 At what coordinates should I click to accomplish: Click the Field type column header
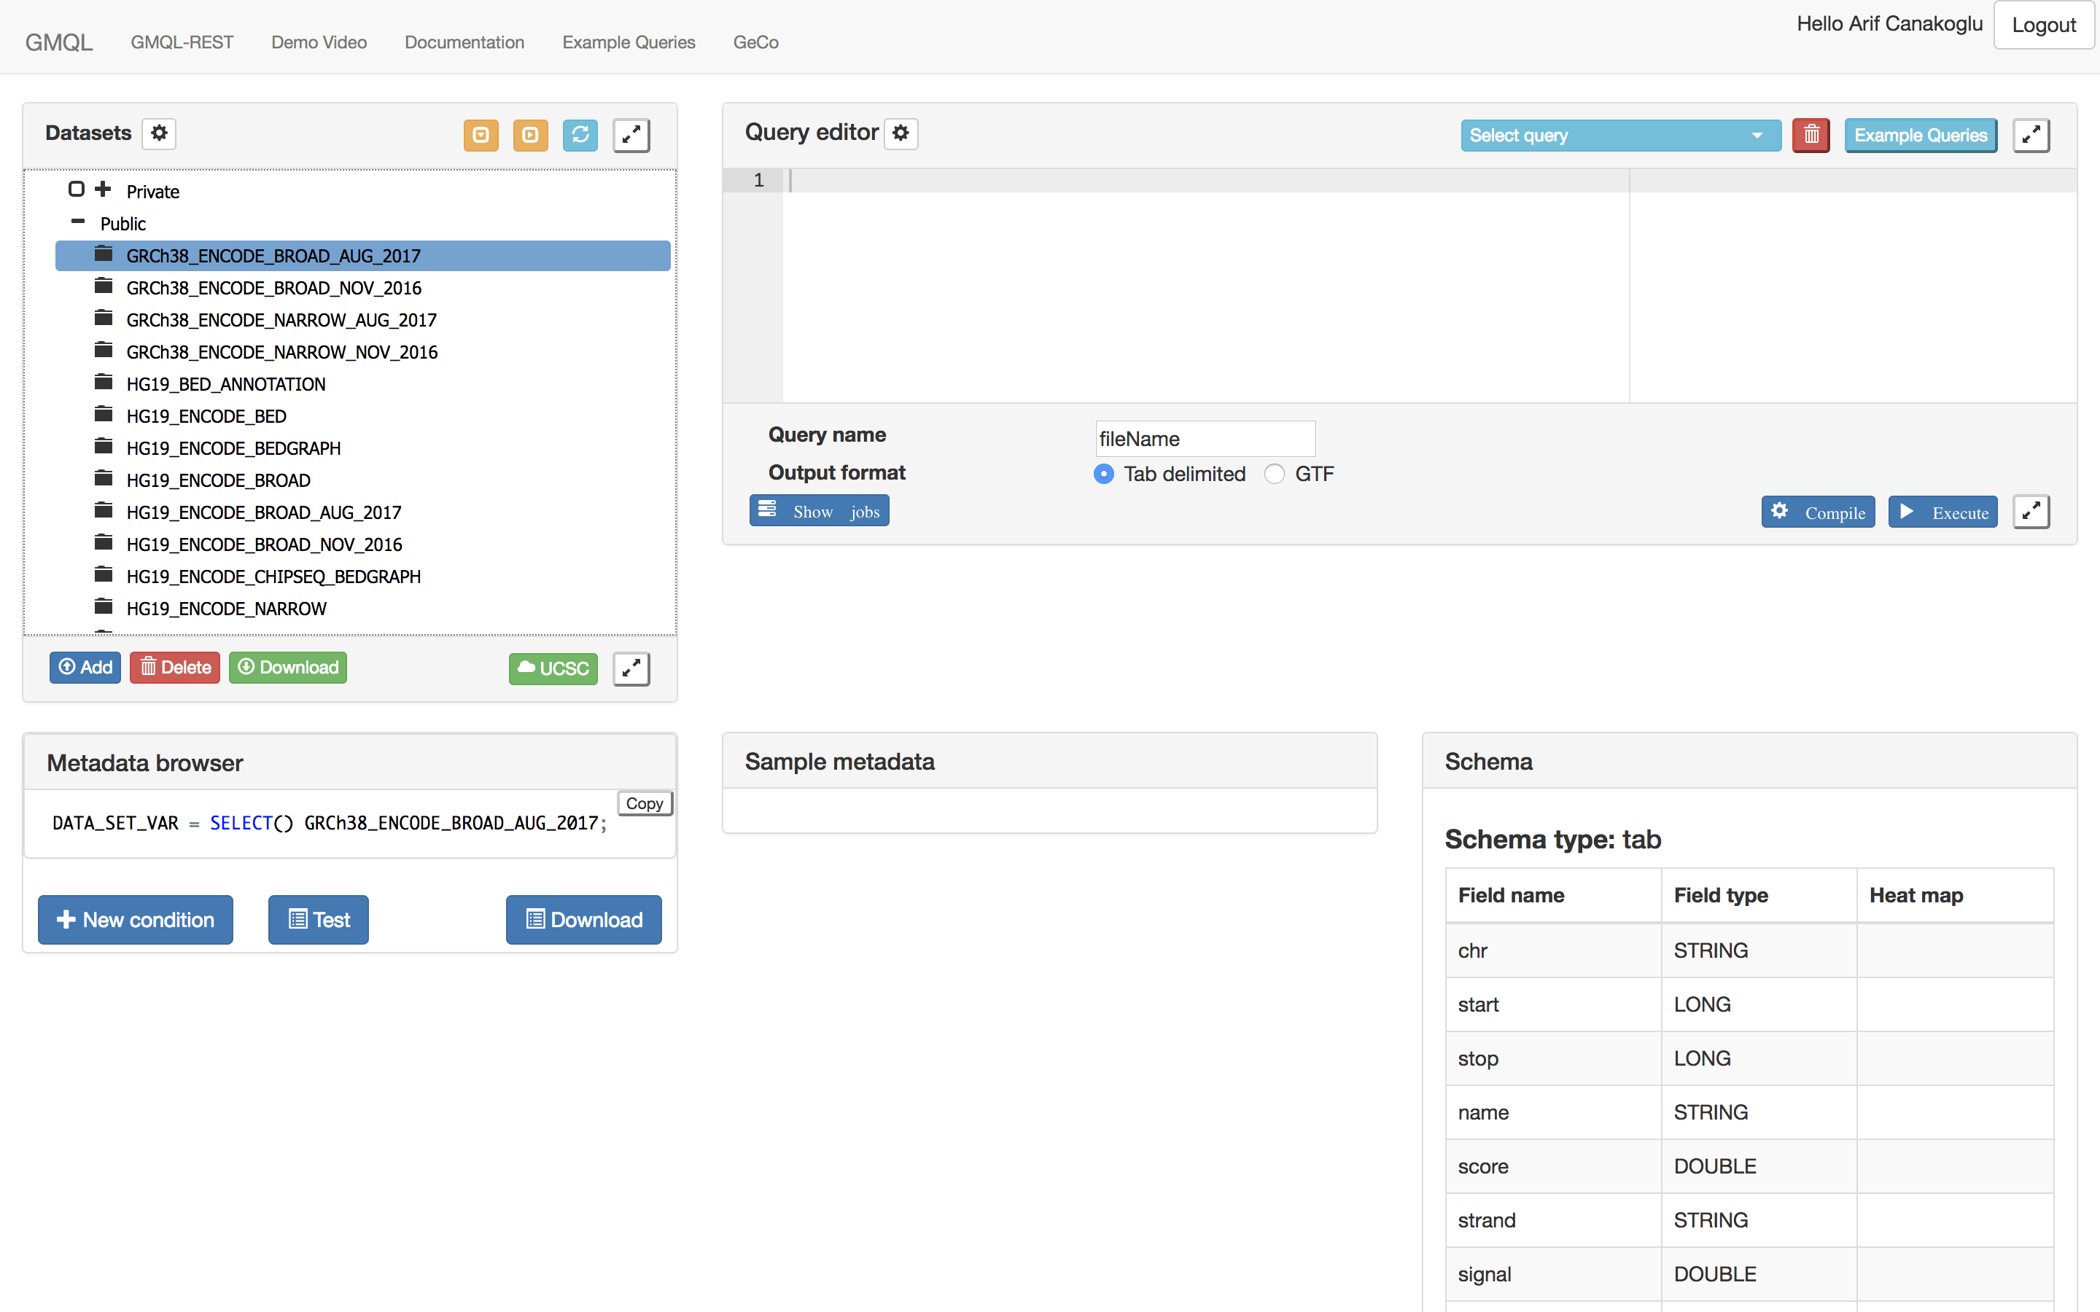click(x=1759, y=896)
